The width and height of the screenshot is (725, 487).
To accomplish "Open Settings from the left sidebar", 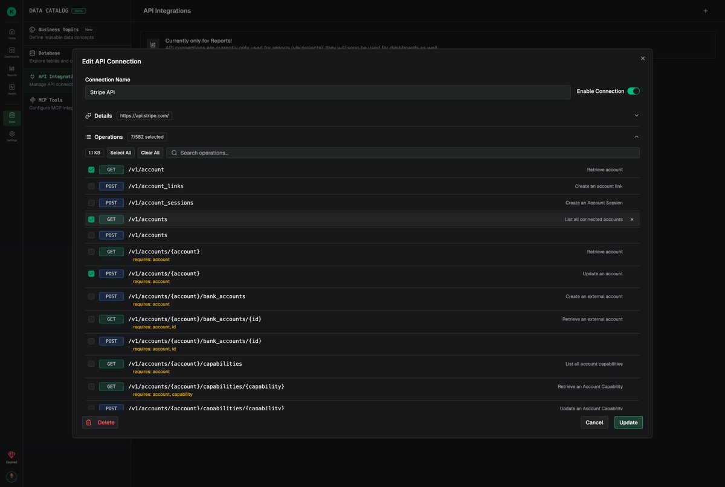I will (11, 136).
